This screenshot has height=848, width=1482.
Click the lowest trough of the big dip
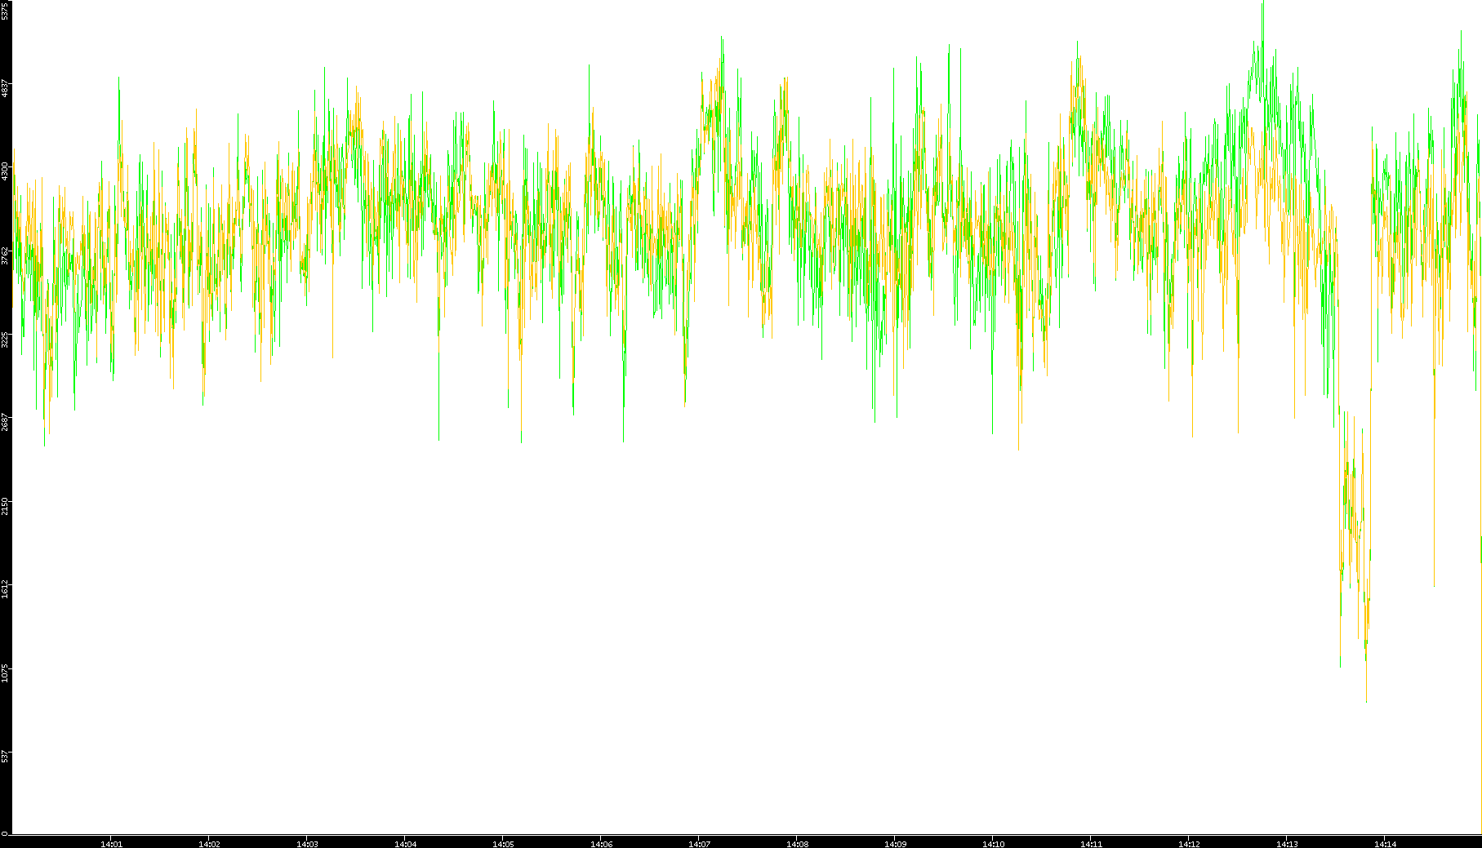[1366, 700]
